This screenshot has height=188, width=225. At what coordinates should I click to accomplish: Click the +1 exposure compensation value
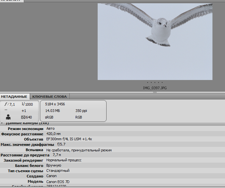tap(24, 111)
